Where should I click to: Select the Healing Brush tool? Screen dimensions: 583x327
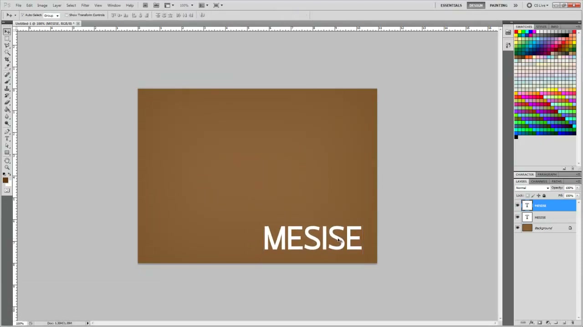tap(7, 74)
